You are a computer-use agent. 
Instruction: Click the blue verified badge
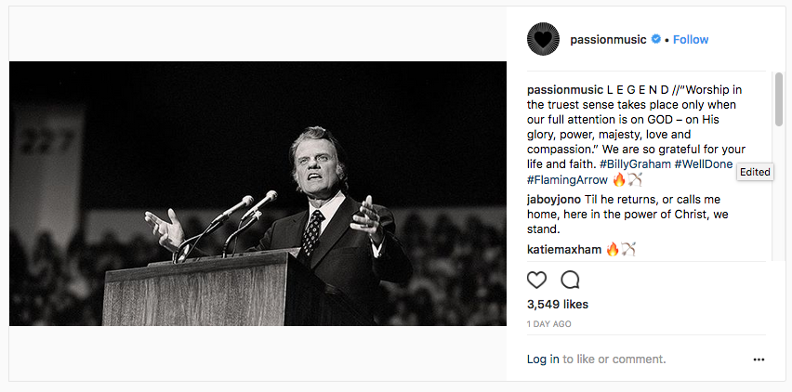pos(656,40)
